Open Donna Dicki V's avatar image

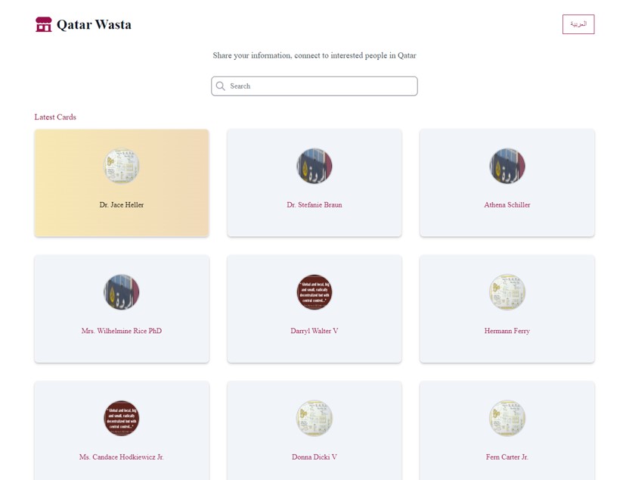click(x=314, y=419)
